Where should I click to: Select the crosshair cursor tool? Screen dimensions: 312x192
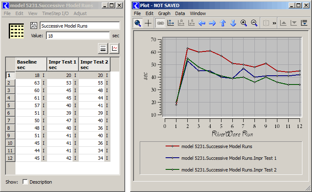148,23
